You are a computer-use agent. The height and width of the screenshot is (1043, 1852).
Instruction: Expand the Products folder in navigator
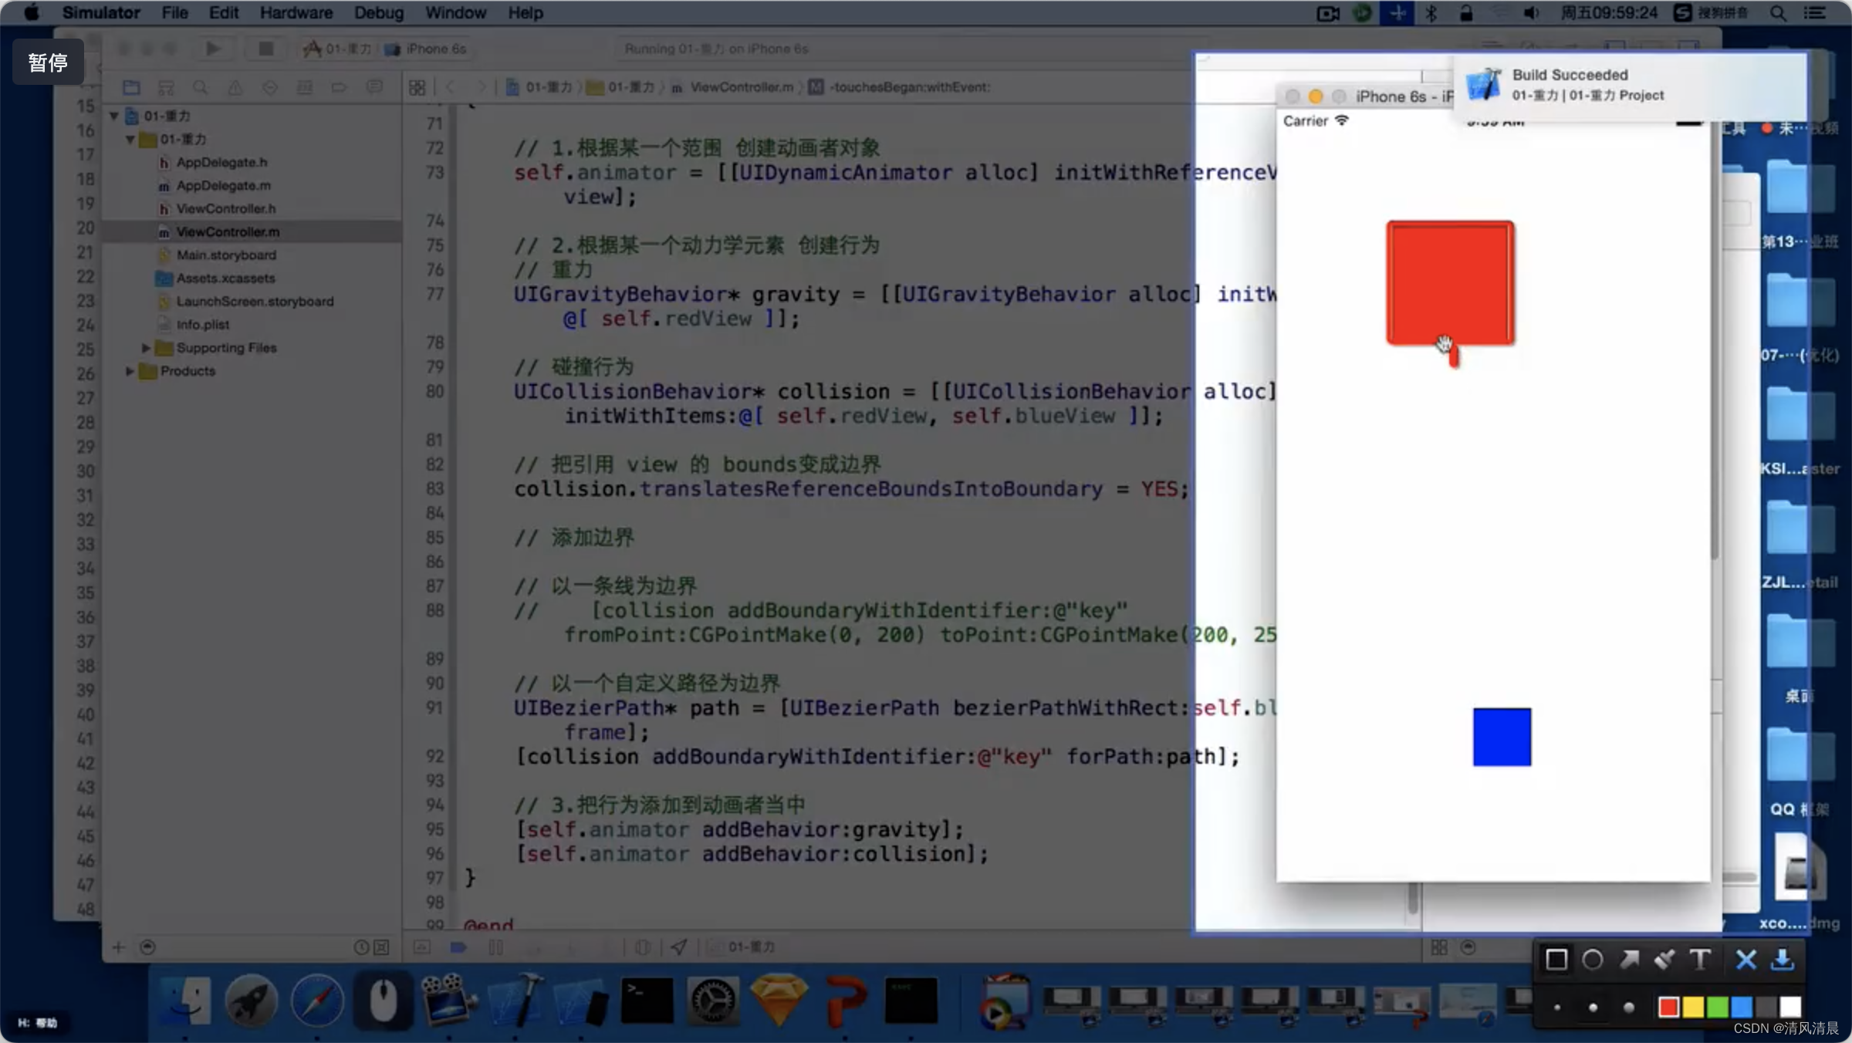(x=128, y=370)
